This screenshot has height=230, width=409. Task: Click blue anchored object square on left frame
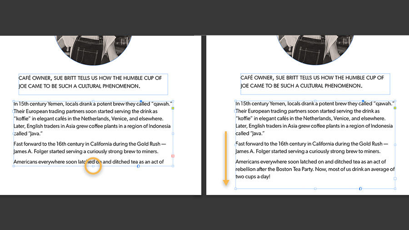point(141,101)
